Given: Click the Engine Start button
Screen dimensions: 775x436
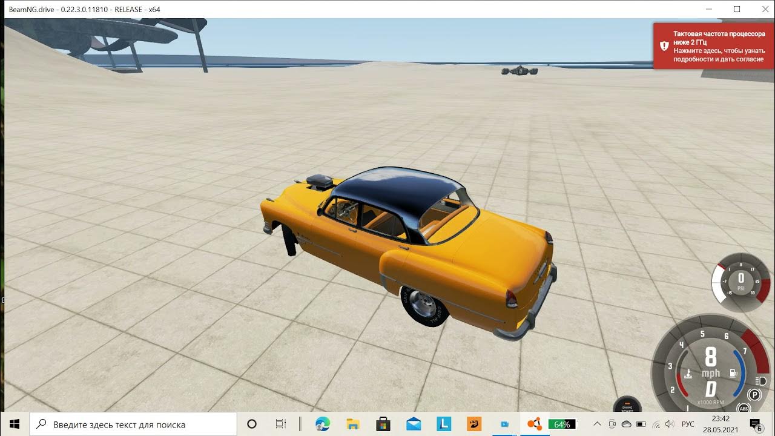Looking at the screenshot, I should click(627, 405).
